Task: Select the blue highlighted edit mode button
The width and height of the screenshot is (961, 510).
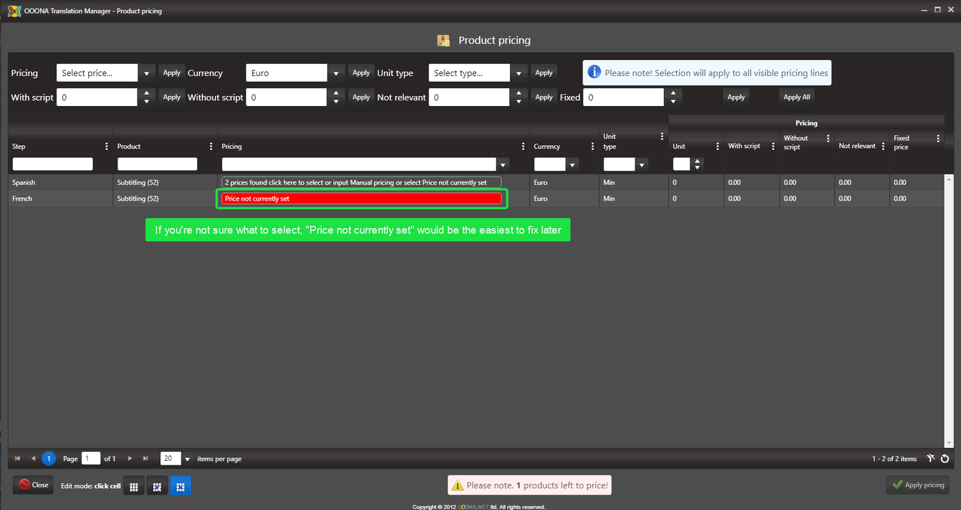Action: tap(180, 486)
